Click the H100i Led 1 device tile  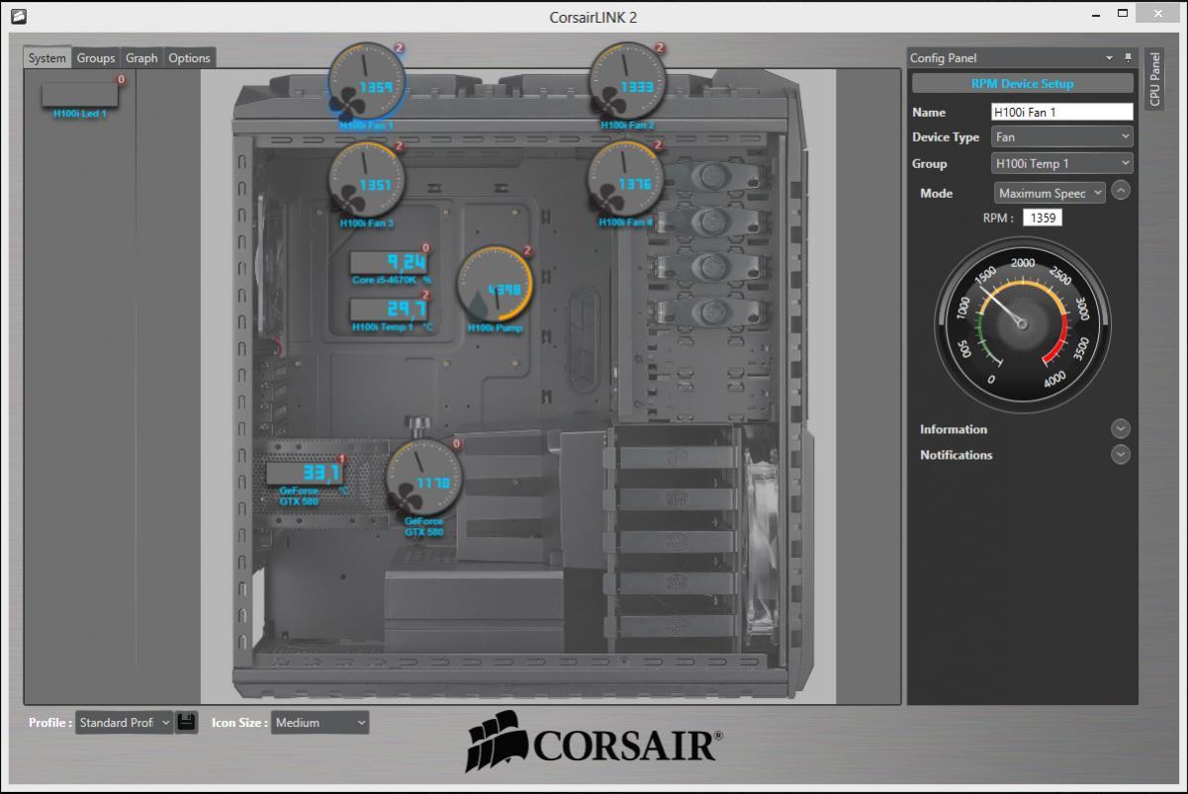(x=80, y=94)
